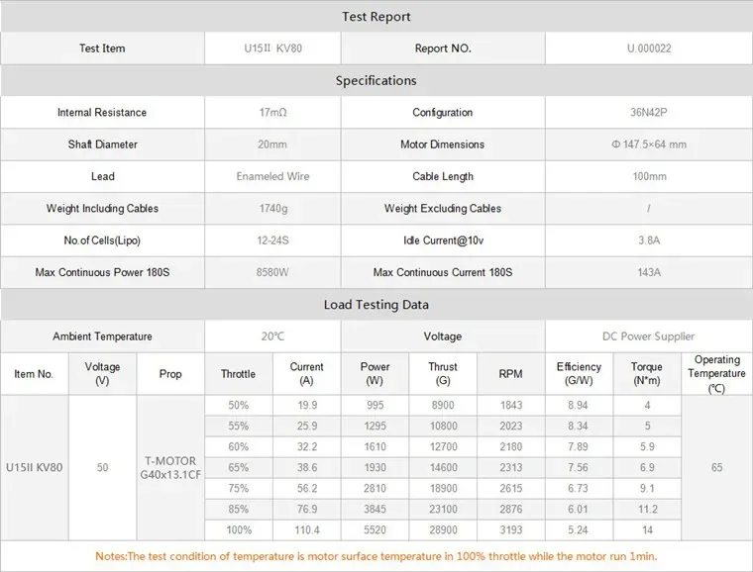Select the operating temperature value '65'
Image resolution: width=753 pixels, height=572 pixels.
point(716,467)
